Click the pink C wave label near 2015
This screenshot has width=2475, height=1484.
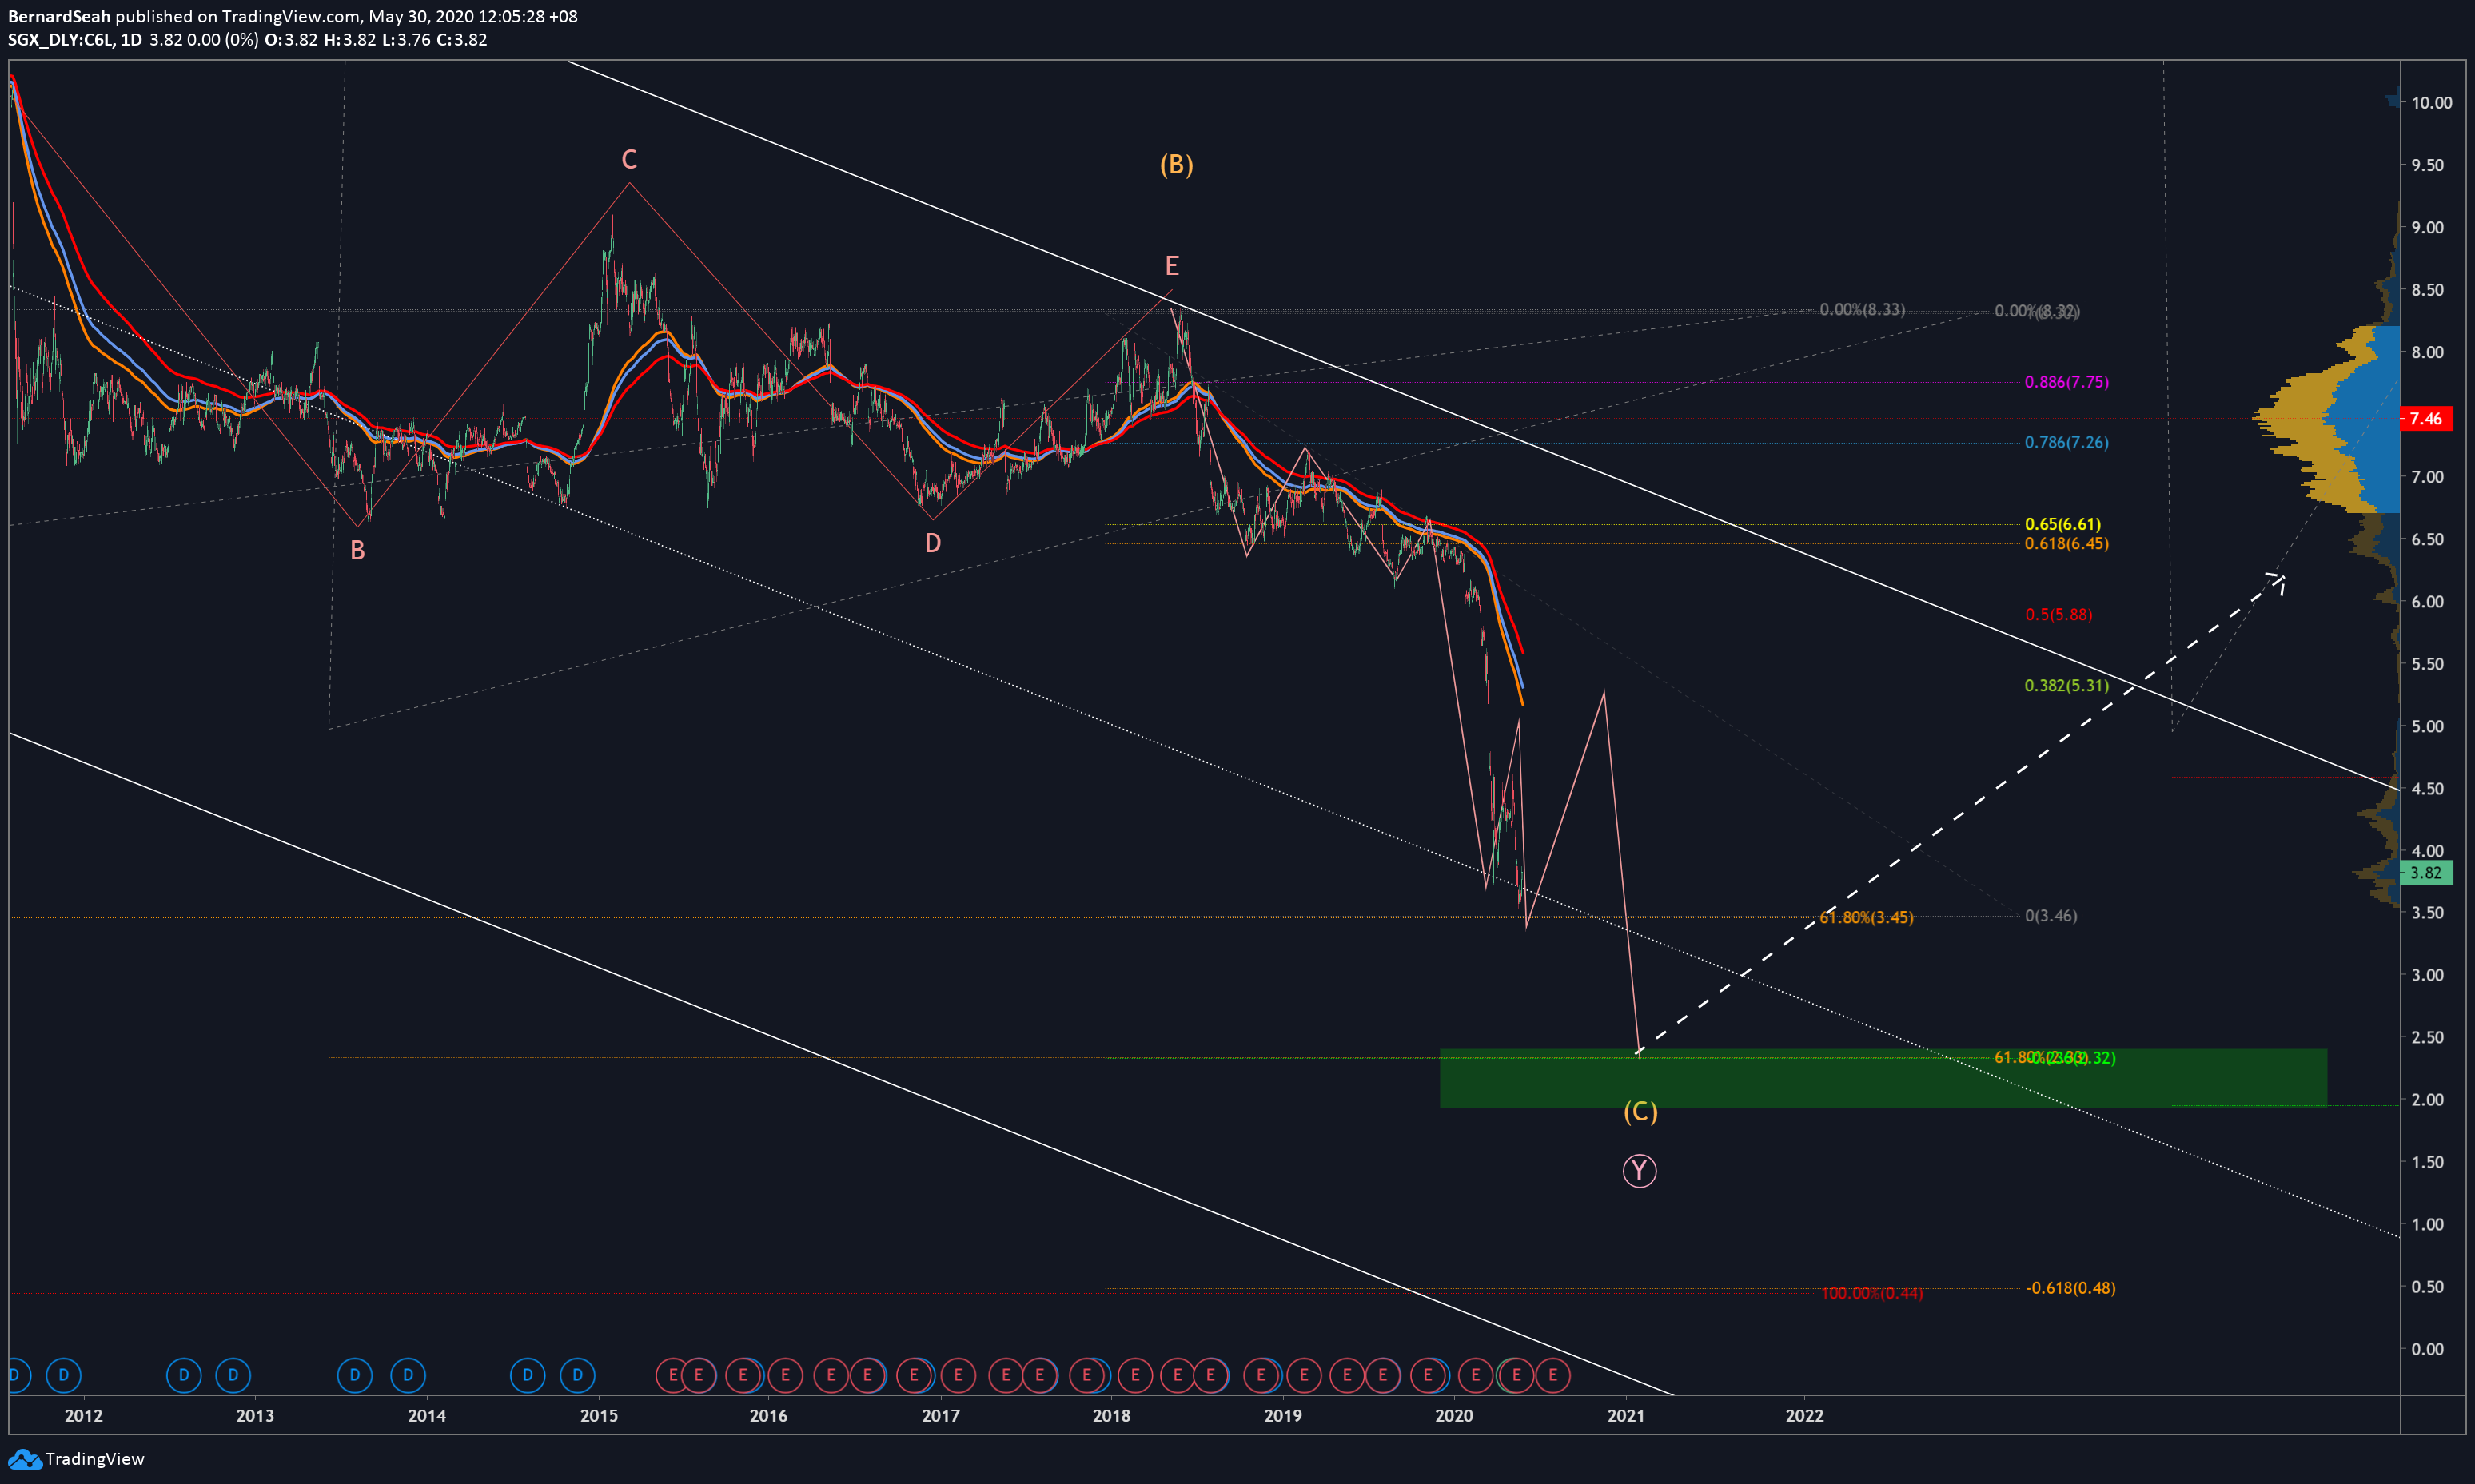click(x=629, y=159)
